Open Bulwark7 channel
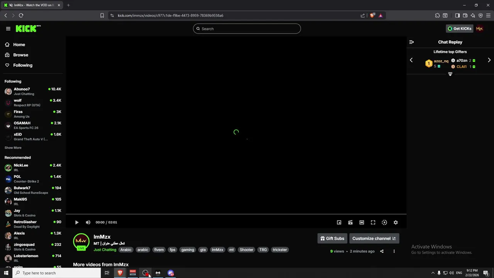 [33, 190]
